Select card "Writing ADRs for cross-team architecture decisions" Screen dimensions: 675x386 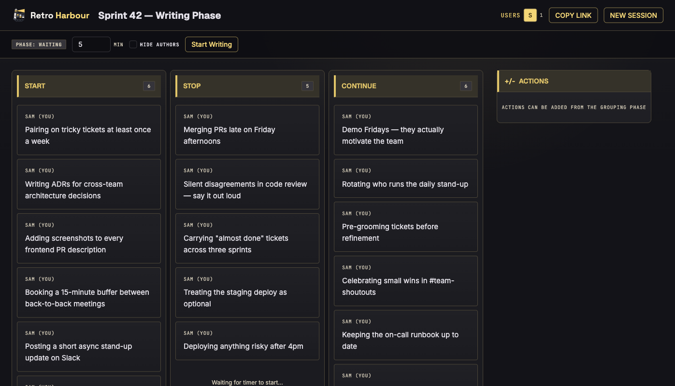click(x=89, y=184)
